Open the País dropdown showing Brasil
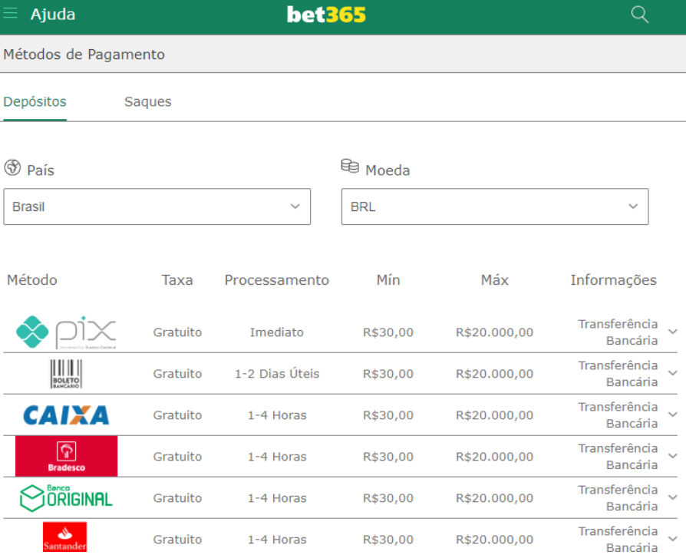This screenshot has height=555, width=686. pyautogui.click(x=157, y=206)
